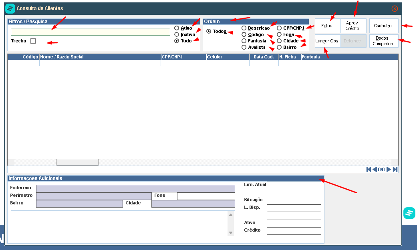Click the floating teal chat logo icon
417x250 pixels.
409,213
